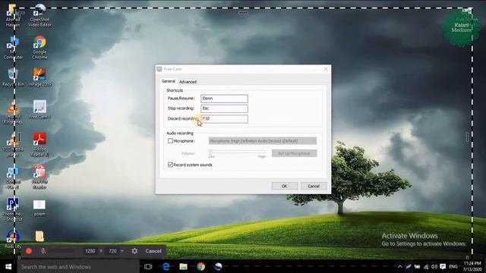
Task: Select the Foxit PDF Reader desktop icon
Action: pos(39,177)
